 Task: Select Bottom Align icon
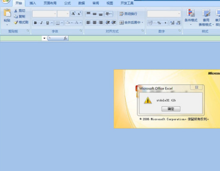(101, 14)
